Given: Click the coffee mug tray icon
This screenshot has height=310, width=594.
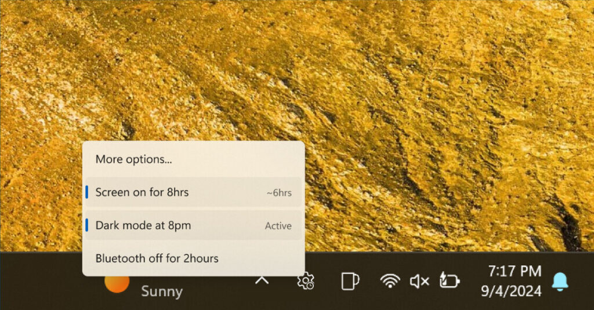Looking at the screenshot, I should coord(350,281).
